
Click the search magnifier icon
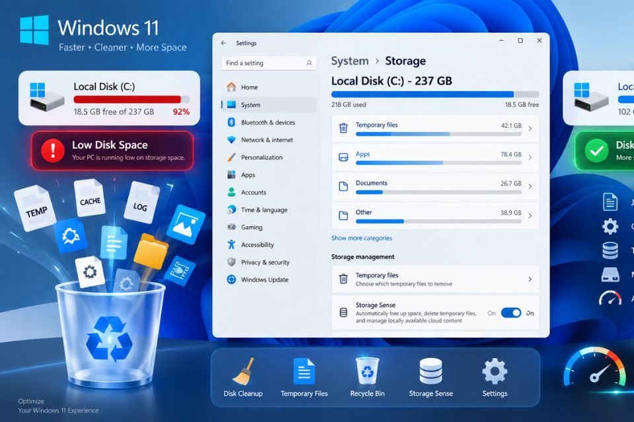click(309, 63)
